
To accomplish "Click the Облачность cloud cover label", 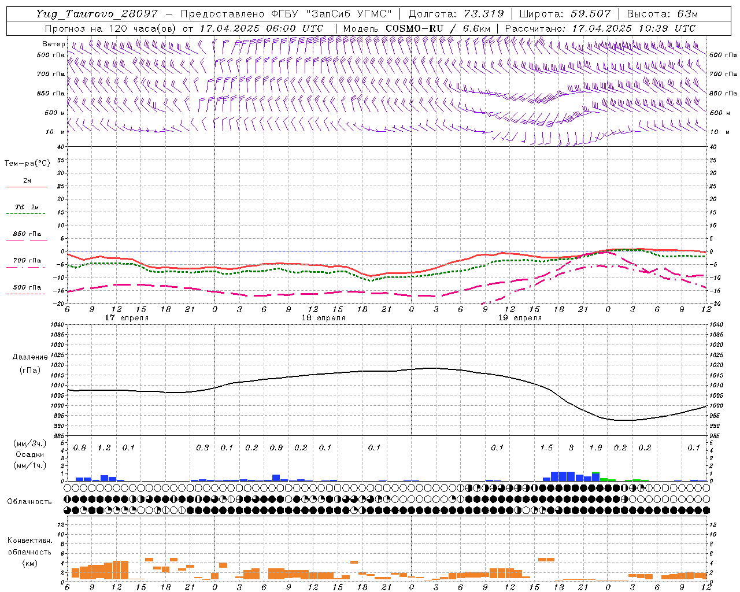I will click(x=29, y=502).
